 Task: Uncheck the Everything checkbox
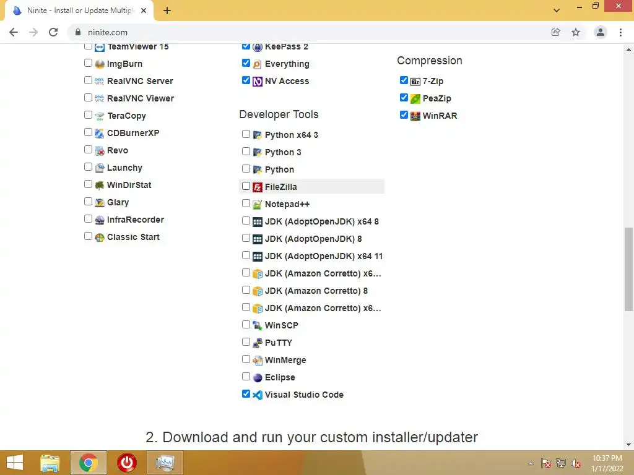point(246,63)
